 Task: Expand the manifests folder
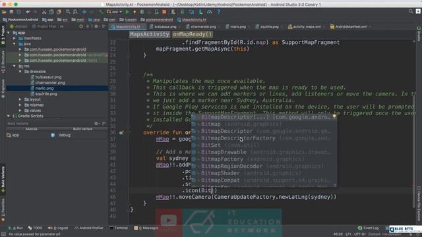click(15, 38)
